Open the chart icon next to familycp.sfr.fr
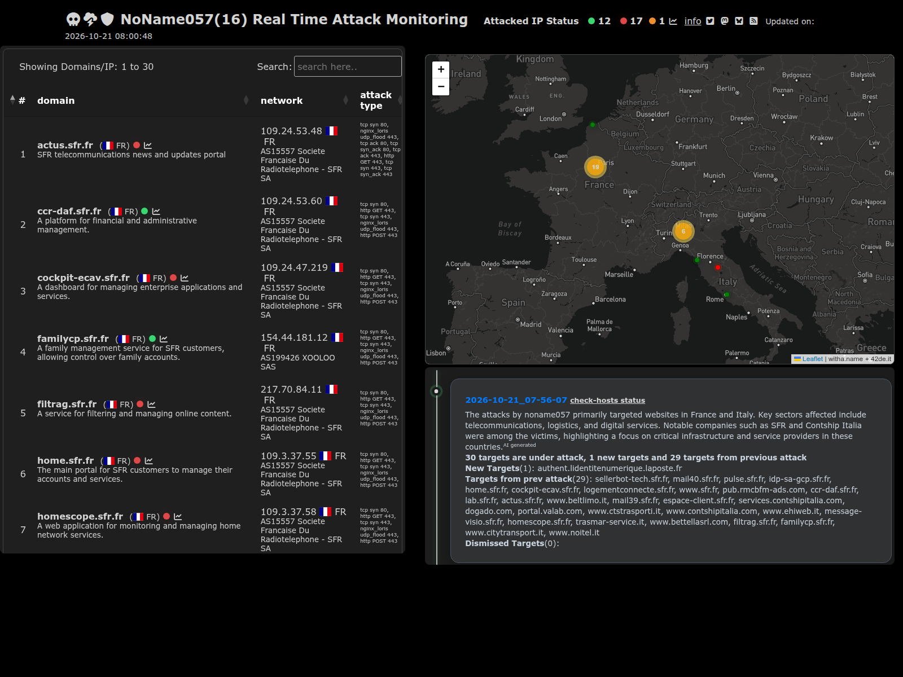 point(164,339)
